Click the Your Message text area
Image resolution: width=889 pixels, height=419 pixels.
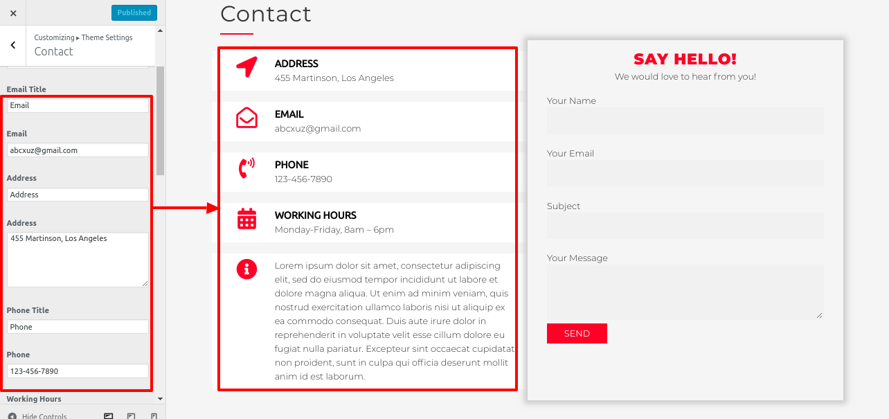[x=685, y=292]
